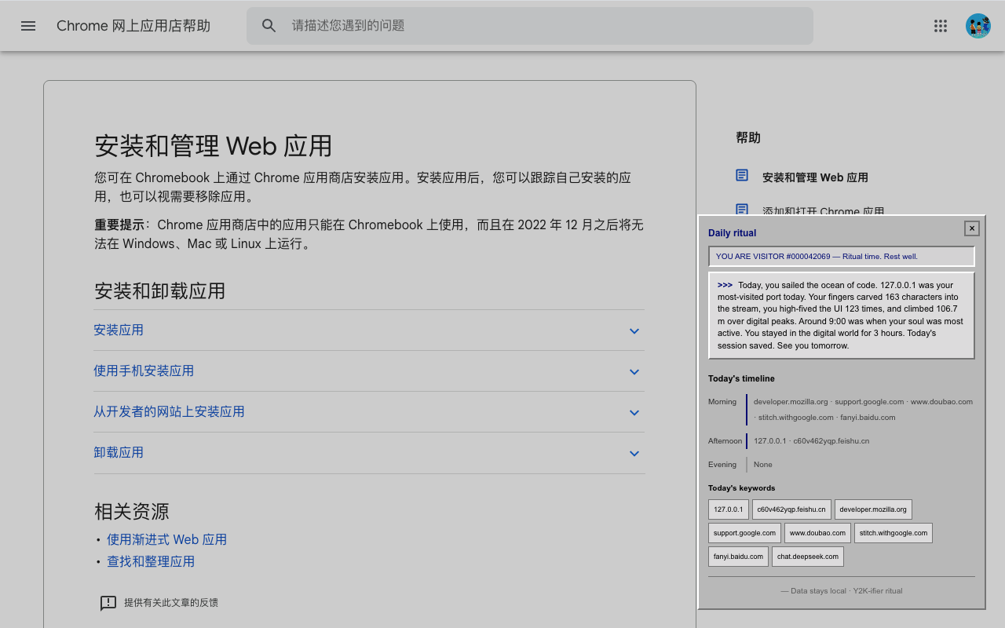Expand the 安装应用 section
1005x628 pixels.
pos(369,330)
